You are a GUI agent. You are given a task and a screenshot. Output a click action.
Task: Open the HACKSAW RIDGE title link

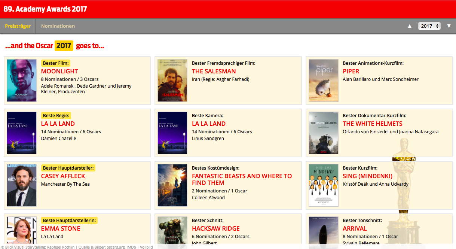tap(216, 228)
